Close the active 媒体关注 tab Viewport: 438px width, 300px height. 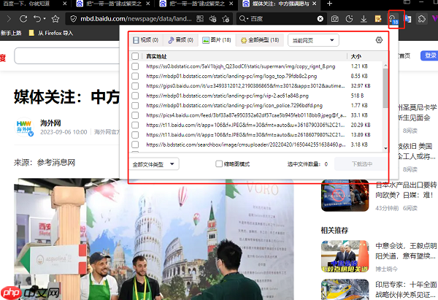[314, 4]
